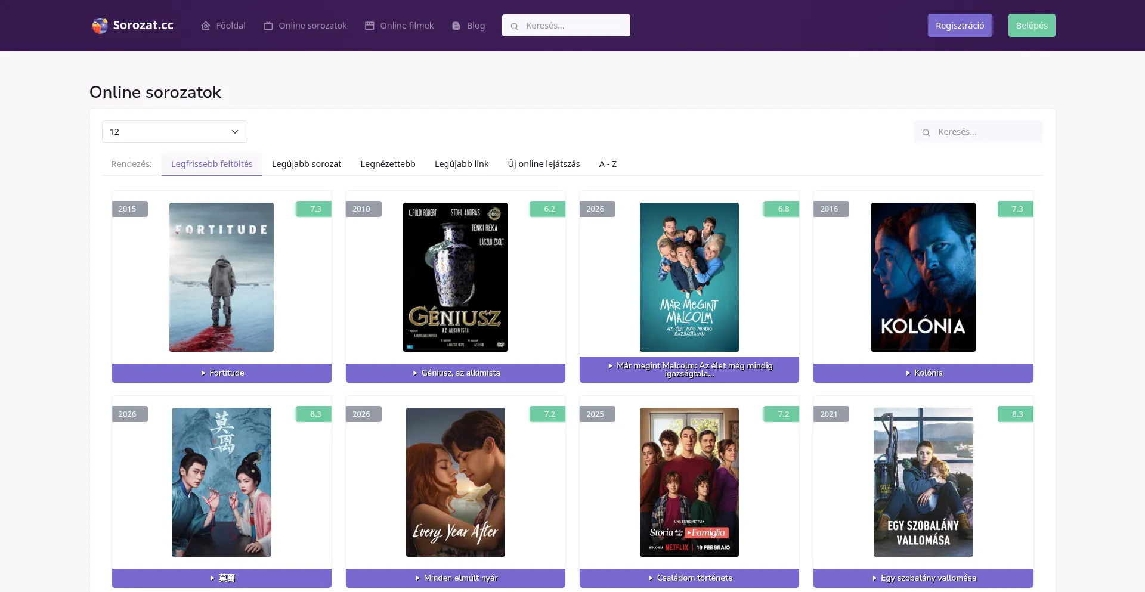The image size is (1145, 592).
Task: Open the Egy szobalány vallomása poster
Action: point(923,482)
